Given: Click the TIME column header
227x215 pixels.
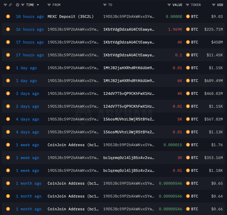Looking at the screenshot, I should pyautogui.click(x=30, y=5).
